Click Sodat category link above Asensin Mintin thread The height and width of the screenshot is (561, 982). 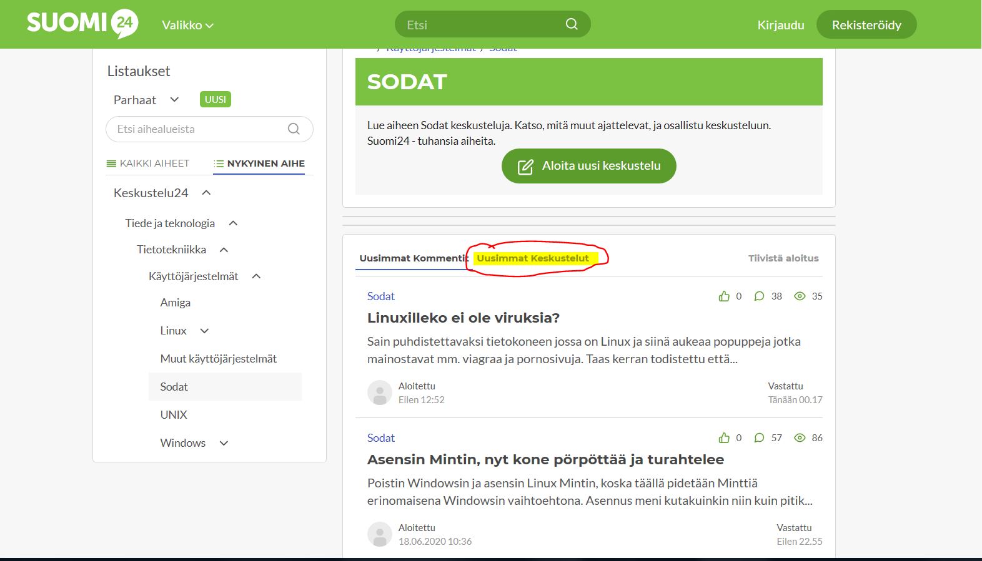click(x=381, y=438)
